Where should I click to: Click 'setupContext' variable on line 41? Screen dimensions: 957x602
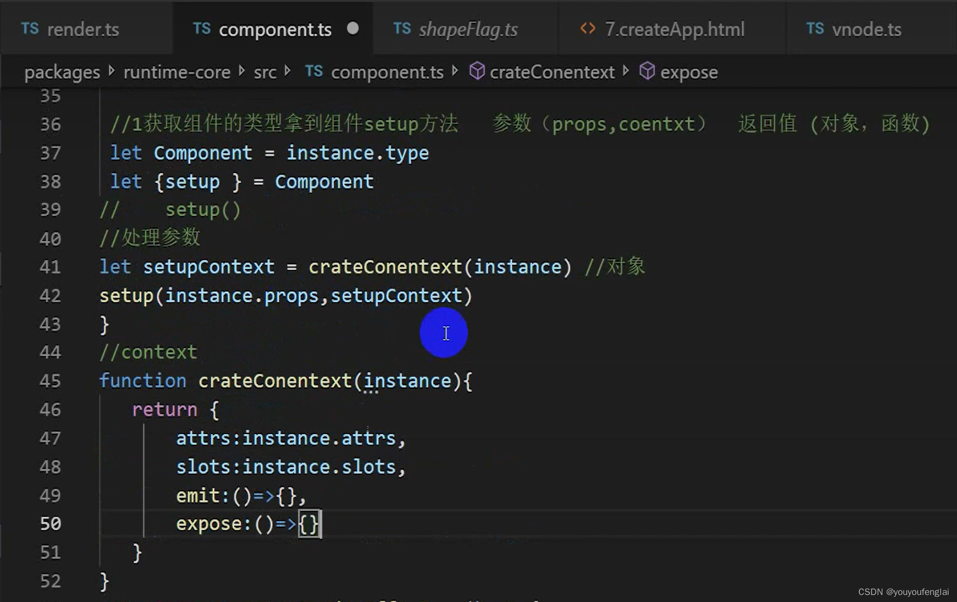click(209, 267)
